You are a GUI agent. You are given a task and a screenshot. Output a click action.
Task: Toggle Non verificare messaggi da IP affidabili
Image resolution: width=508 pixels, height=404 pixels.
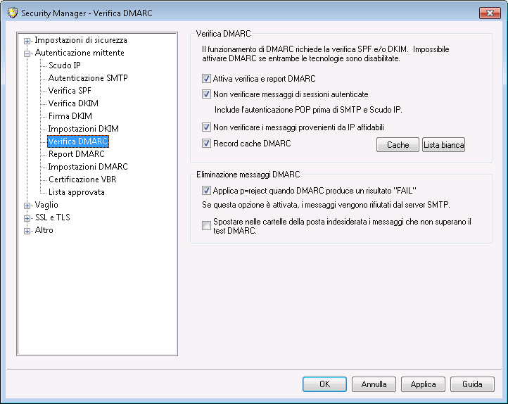(x=206, y=127)
